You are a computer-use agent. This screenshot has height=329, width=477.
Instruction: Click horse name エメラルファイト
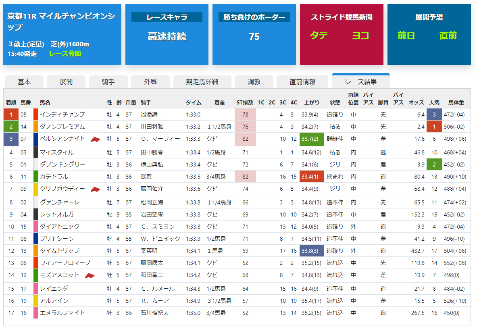tap(62, 313)
